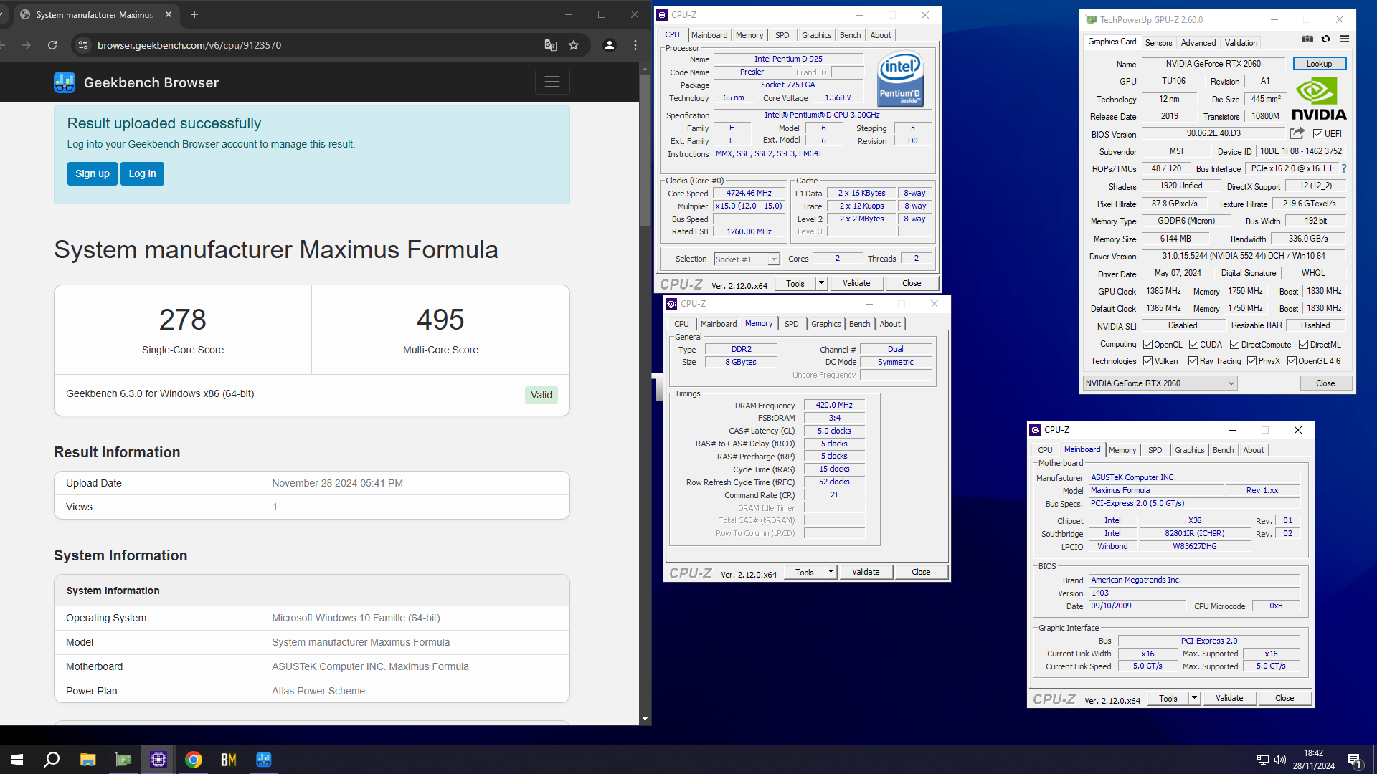This screenshot has height=774, width=1377.
Task: Click Validate in CPU-Z CPU window
Action: [x=856, y=283]
